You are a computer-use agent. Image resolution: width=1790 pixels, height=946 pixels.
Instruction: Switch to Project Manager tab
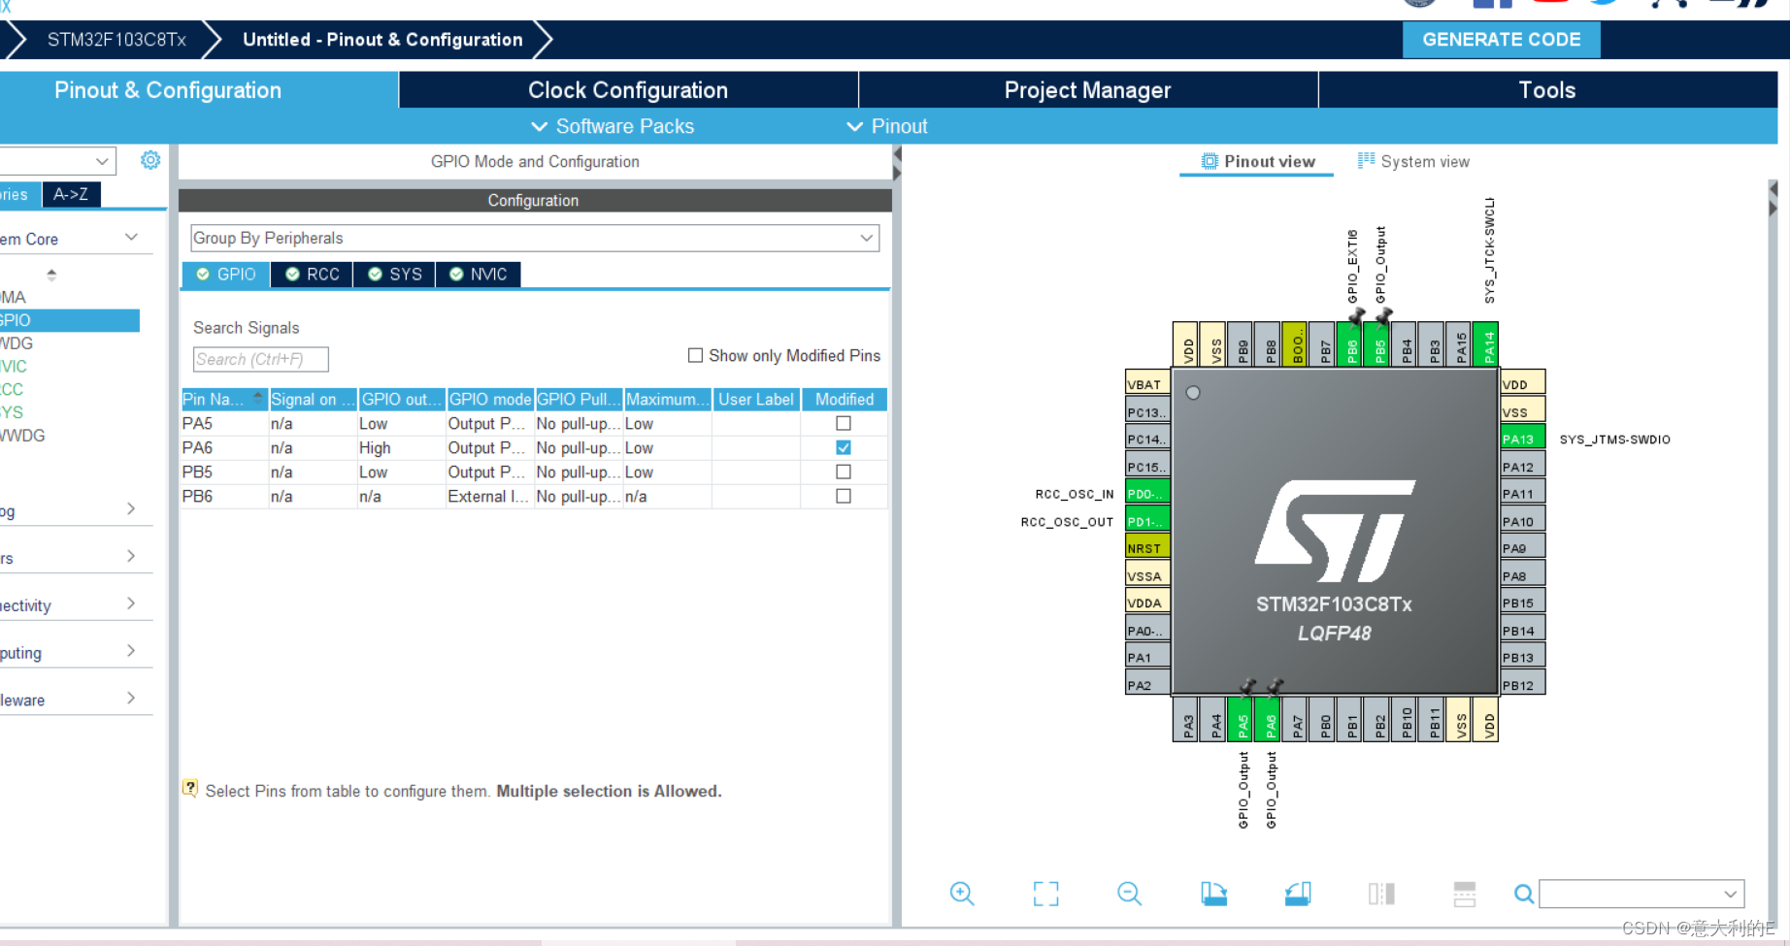coord(1087,90)
